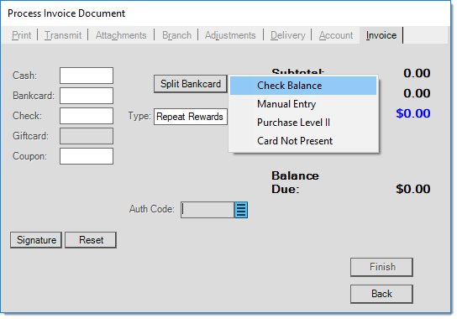Switch to the Account tab
This screenshot has width=457, height=319.
pos(336,35)
